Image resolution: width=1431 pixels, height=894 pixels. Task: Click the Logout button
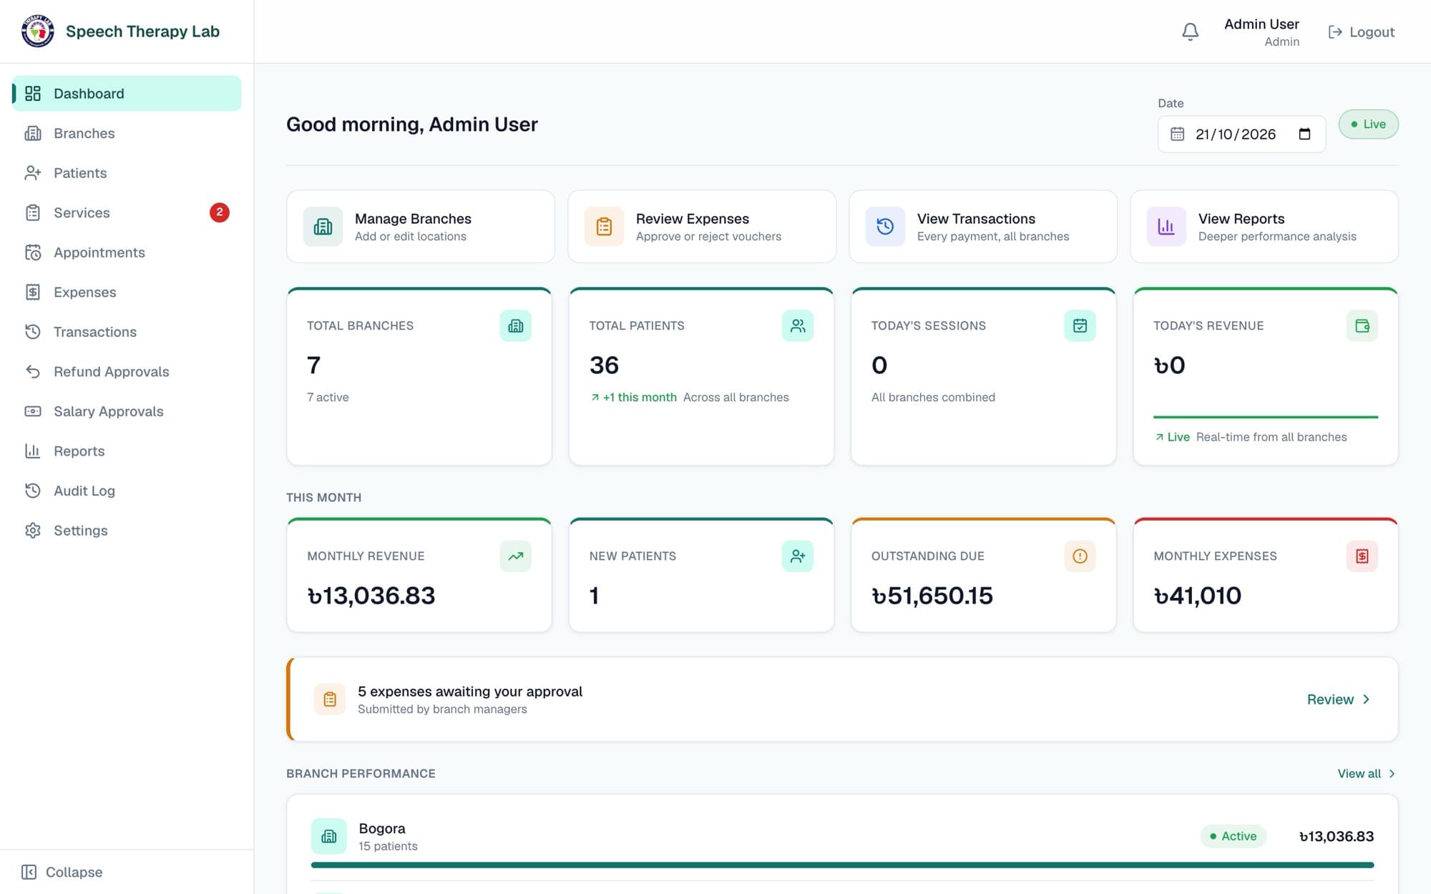[x=1361, y=32]
